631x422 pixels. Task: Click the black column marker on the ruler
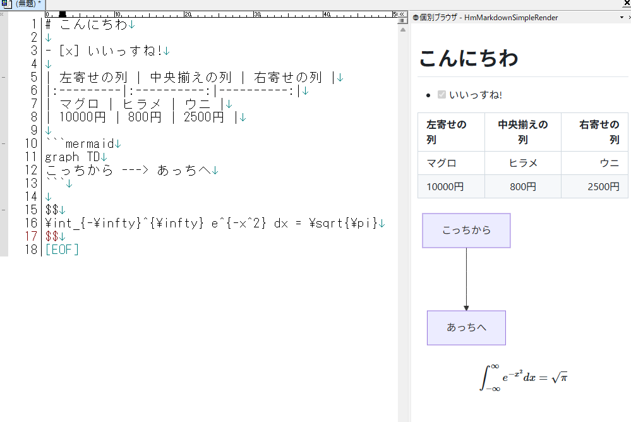pyautogui.click(x=63, y=15)
